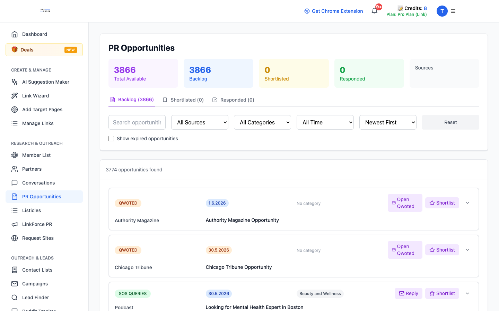The width and height of the screenshot is (499, 311).
Task: Click the Manage Links list icon
Action: click(15, 123)
